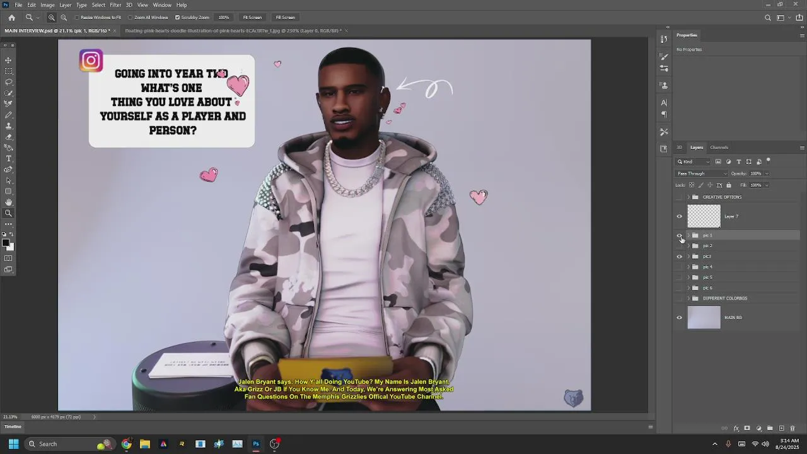Open the search icon at top right
This screenshot has height=454, width=807.
(x=767, y=18)
